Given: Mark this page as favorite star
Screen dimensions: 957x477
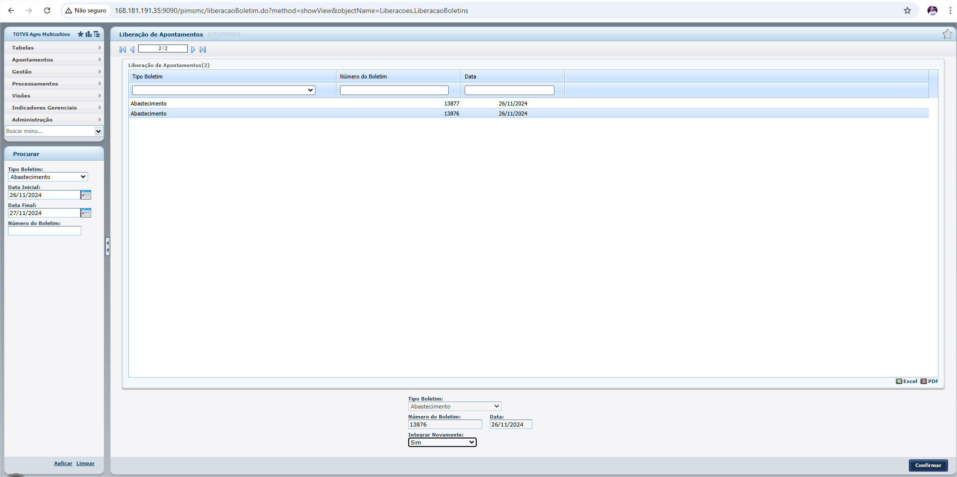Looking at the screenshot, I should pos(947,34).
